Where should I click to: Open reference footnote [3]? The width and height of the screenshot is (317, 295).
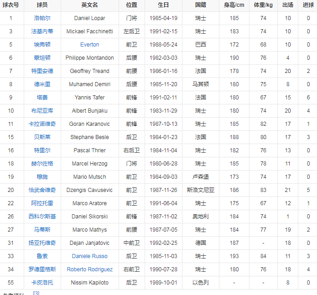(x=36, y=293)
